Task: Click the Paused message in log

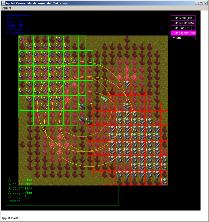Action: [14, 201]
